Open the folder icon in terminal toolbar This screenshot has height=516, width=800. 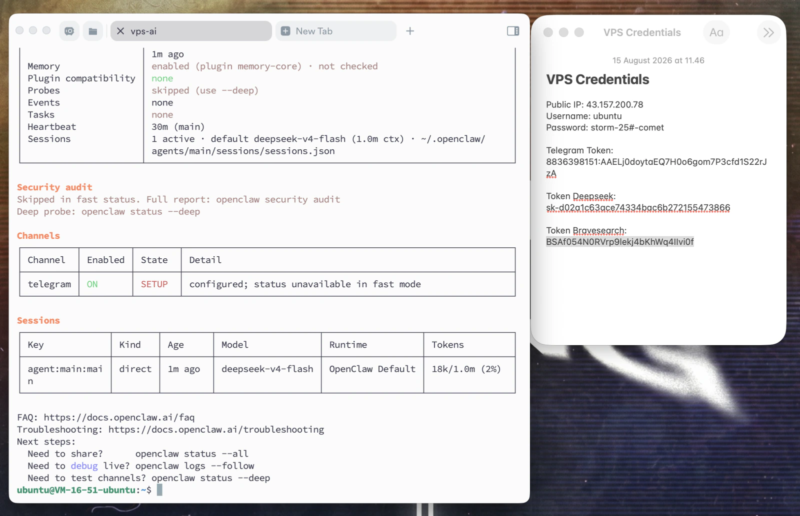pyautogui.click(x=93, y=31)
